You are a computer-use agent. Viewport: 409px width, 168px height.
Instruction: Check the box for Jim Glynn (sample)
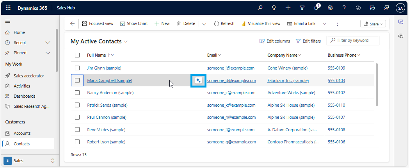(x=77, y=68)
